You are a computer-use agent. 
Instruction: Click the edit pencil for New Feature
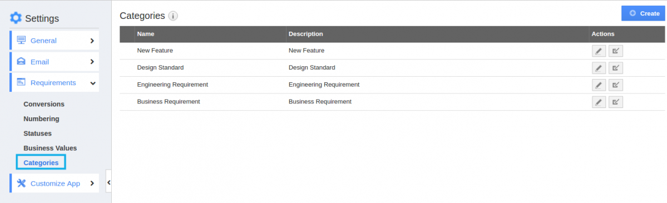tap(599, 51)
